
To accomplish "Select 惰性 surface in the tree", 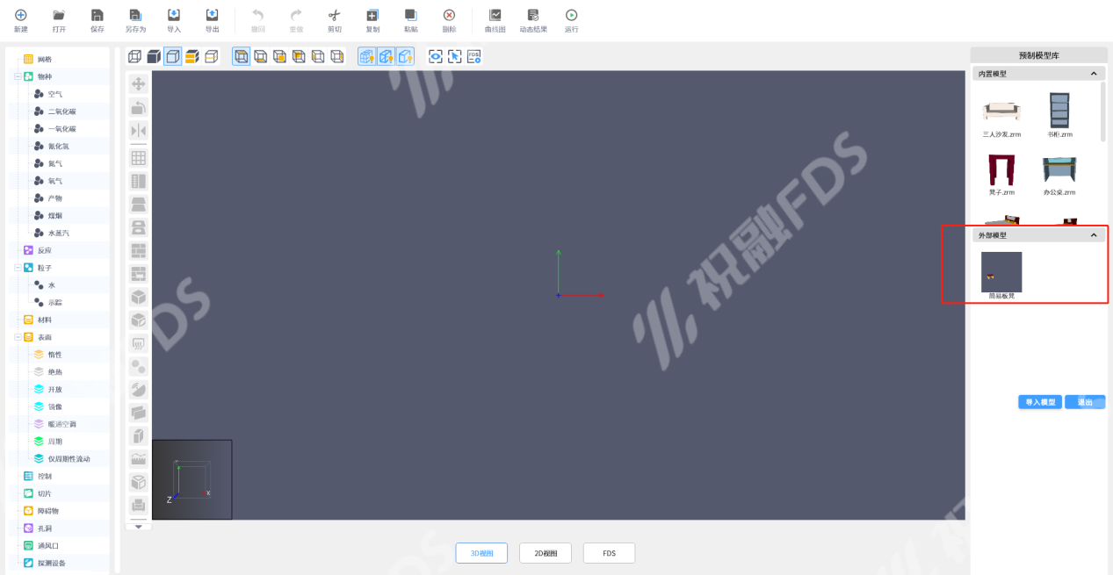I will (55, 355).
